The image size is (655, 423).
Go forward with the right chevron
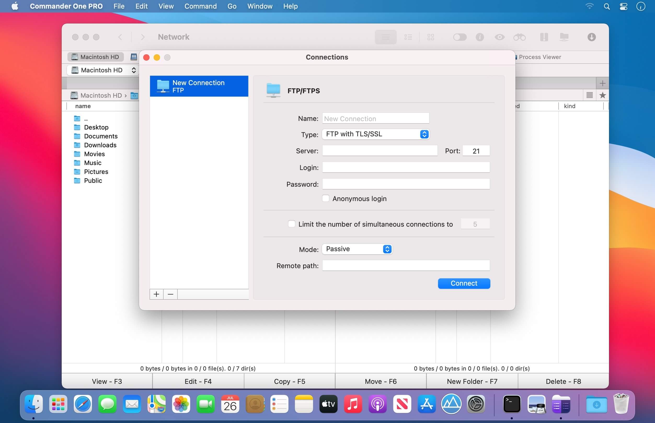tap(142, 37)
